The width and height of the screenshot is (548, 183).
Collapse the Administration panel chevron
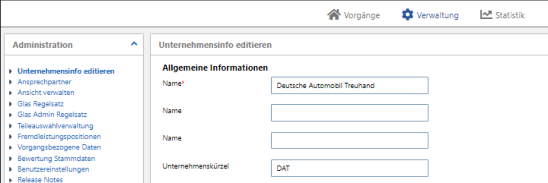pos(134,44)
